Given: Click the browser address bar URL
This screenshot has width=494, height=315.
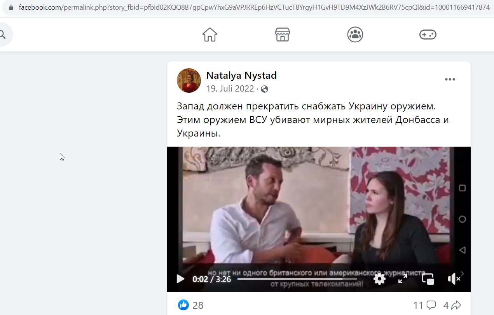Looking at the screenshot, I should 254,7.
